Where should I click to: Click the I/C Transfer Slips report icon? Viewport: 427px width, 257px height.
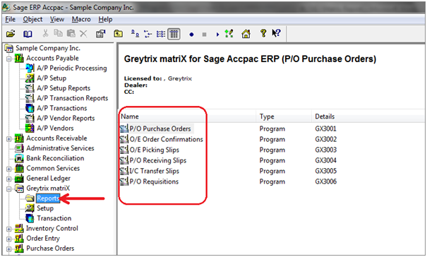pos(124,171)
